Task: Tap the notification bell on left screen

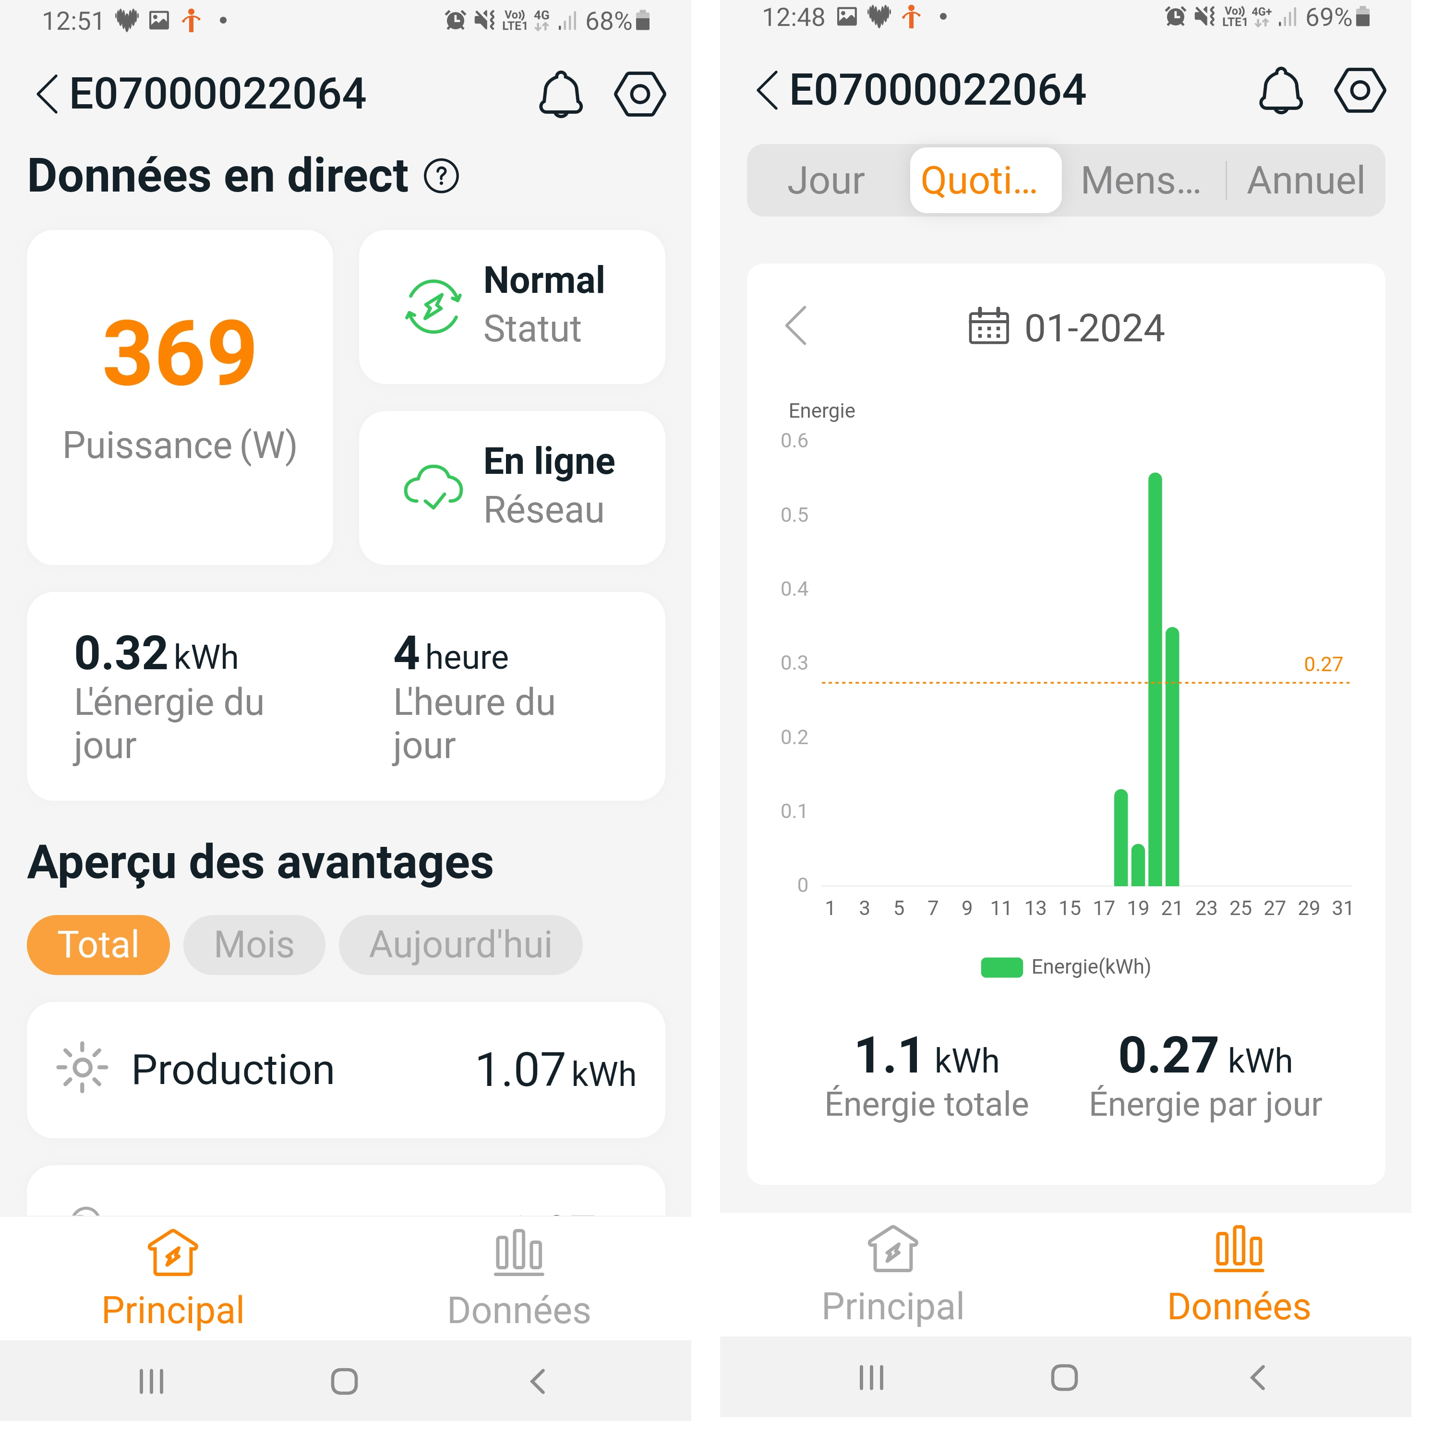Action: [561, 94]
